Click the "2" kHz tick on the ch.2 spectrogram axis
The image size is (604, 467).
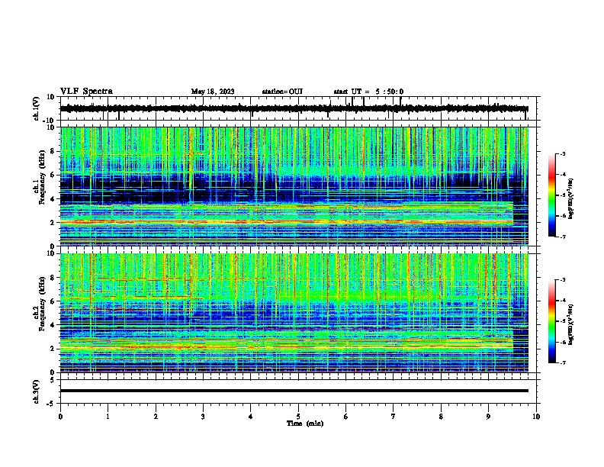[x=53, y=349]
